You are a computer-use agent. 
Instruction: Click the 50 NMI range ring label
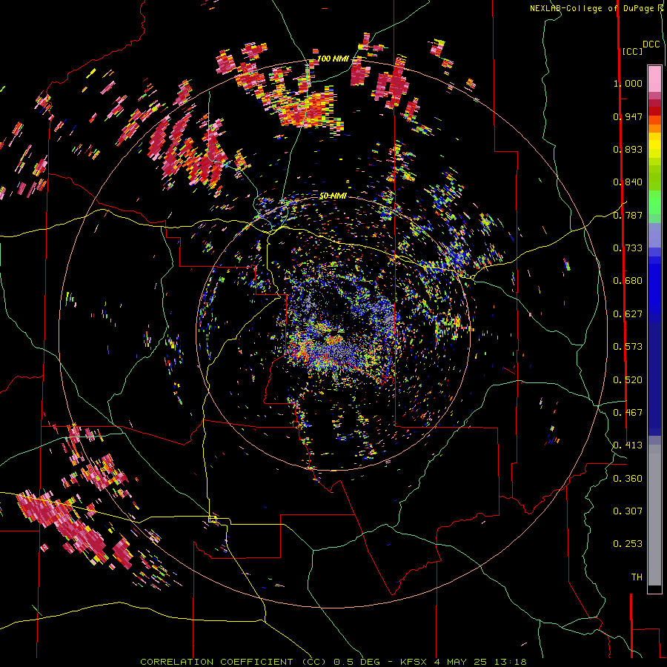tap(333, 196)
